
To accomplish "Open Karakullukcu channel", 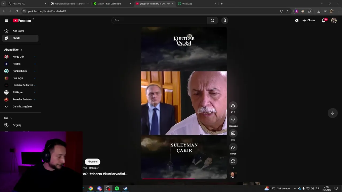I will point(20,71).
